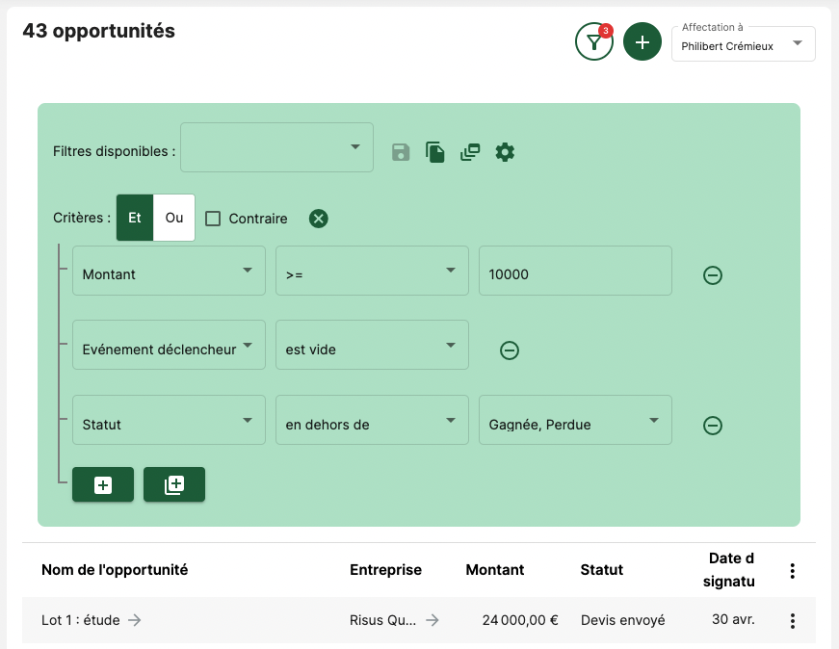This screenshot has height=649, width=839.
Task: Remove criteria group with X icon
Action: pyautogui.click(x=319, y=219)
